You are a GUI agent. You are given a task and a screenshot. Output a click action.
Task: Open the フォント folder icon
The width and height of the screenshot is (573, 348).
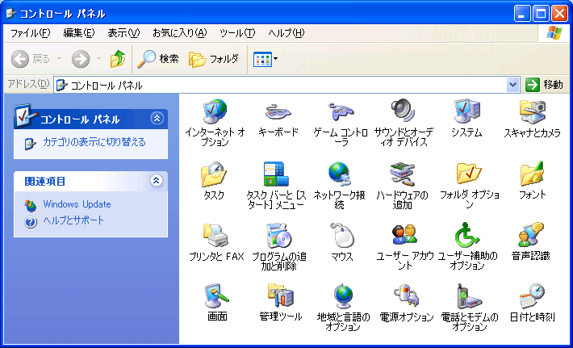[532, 174]
